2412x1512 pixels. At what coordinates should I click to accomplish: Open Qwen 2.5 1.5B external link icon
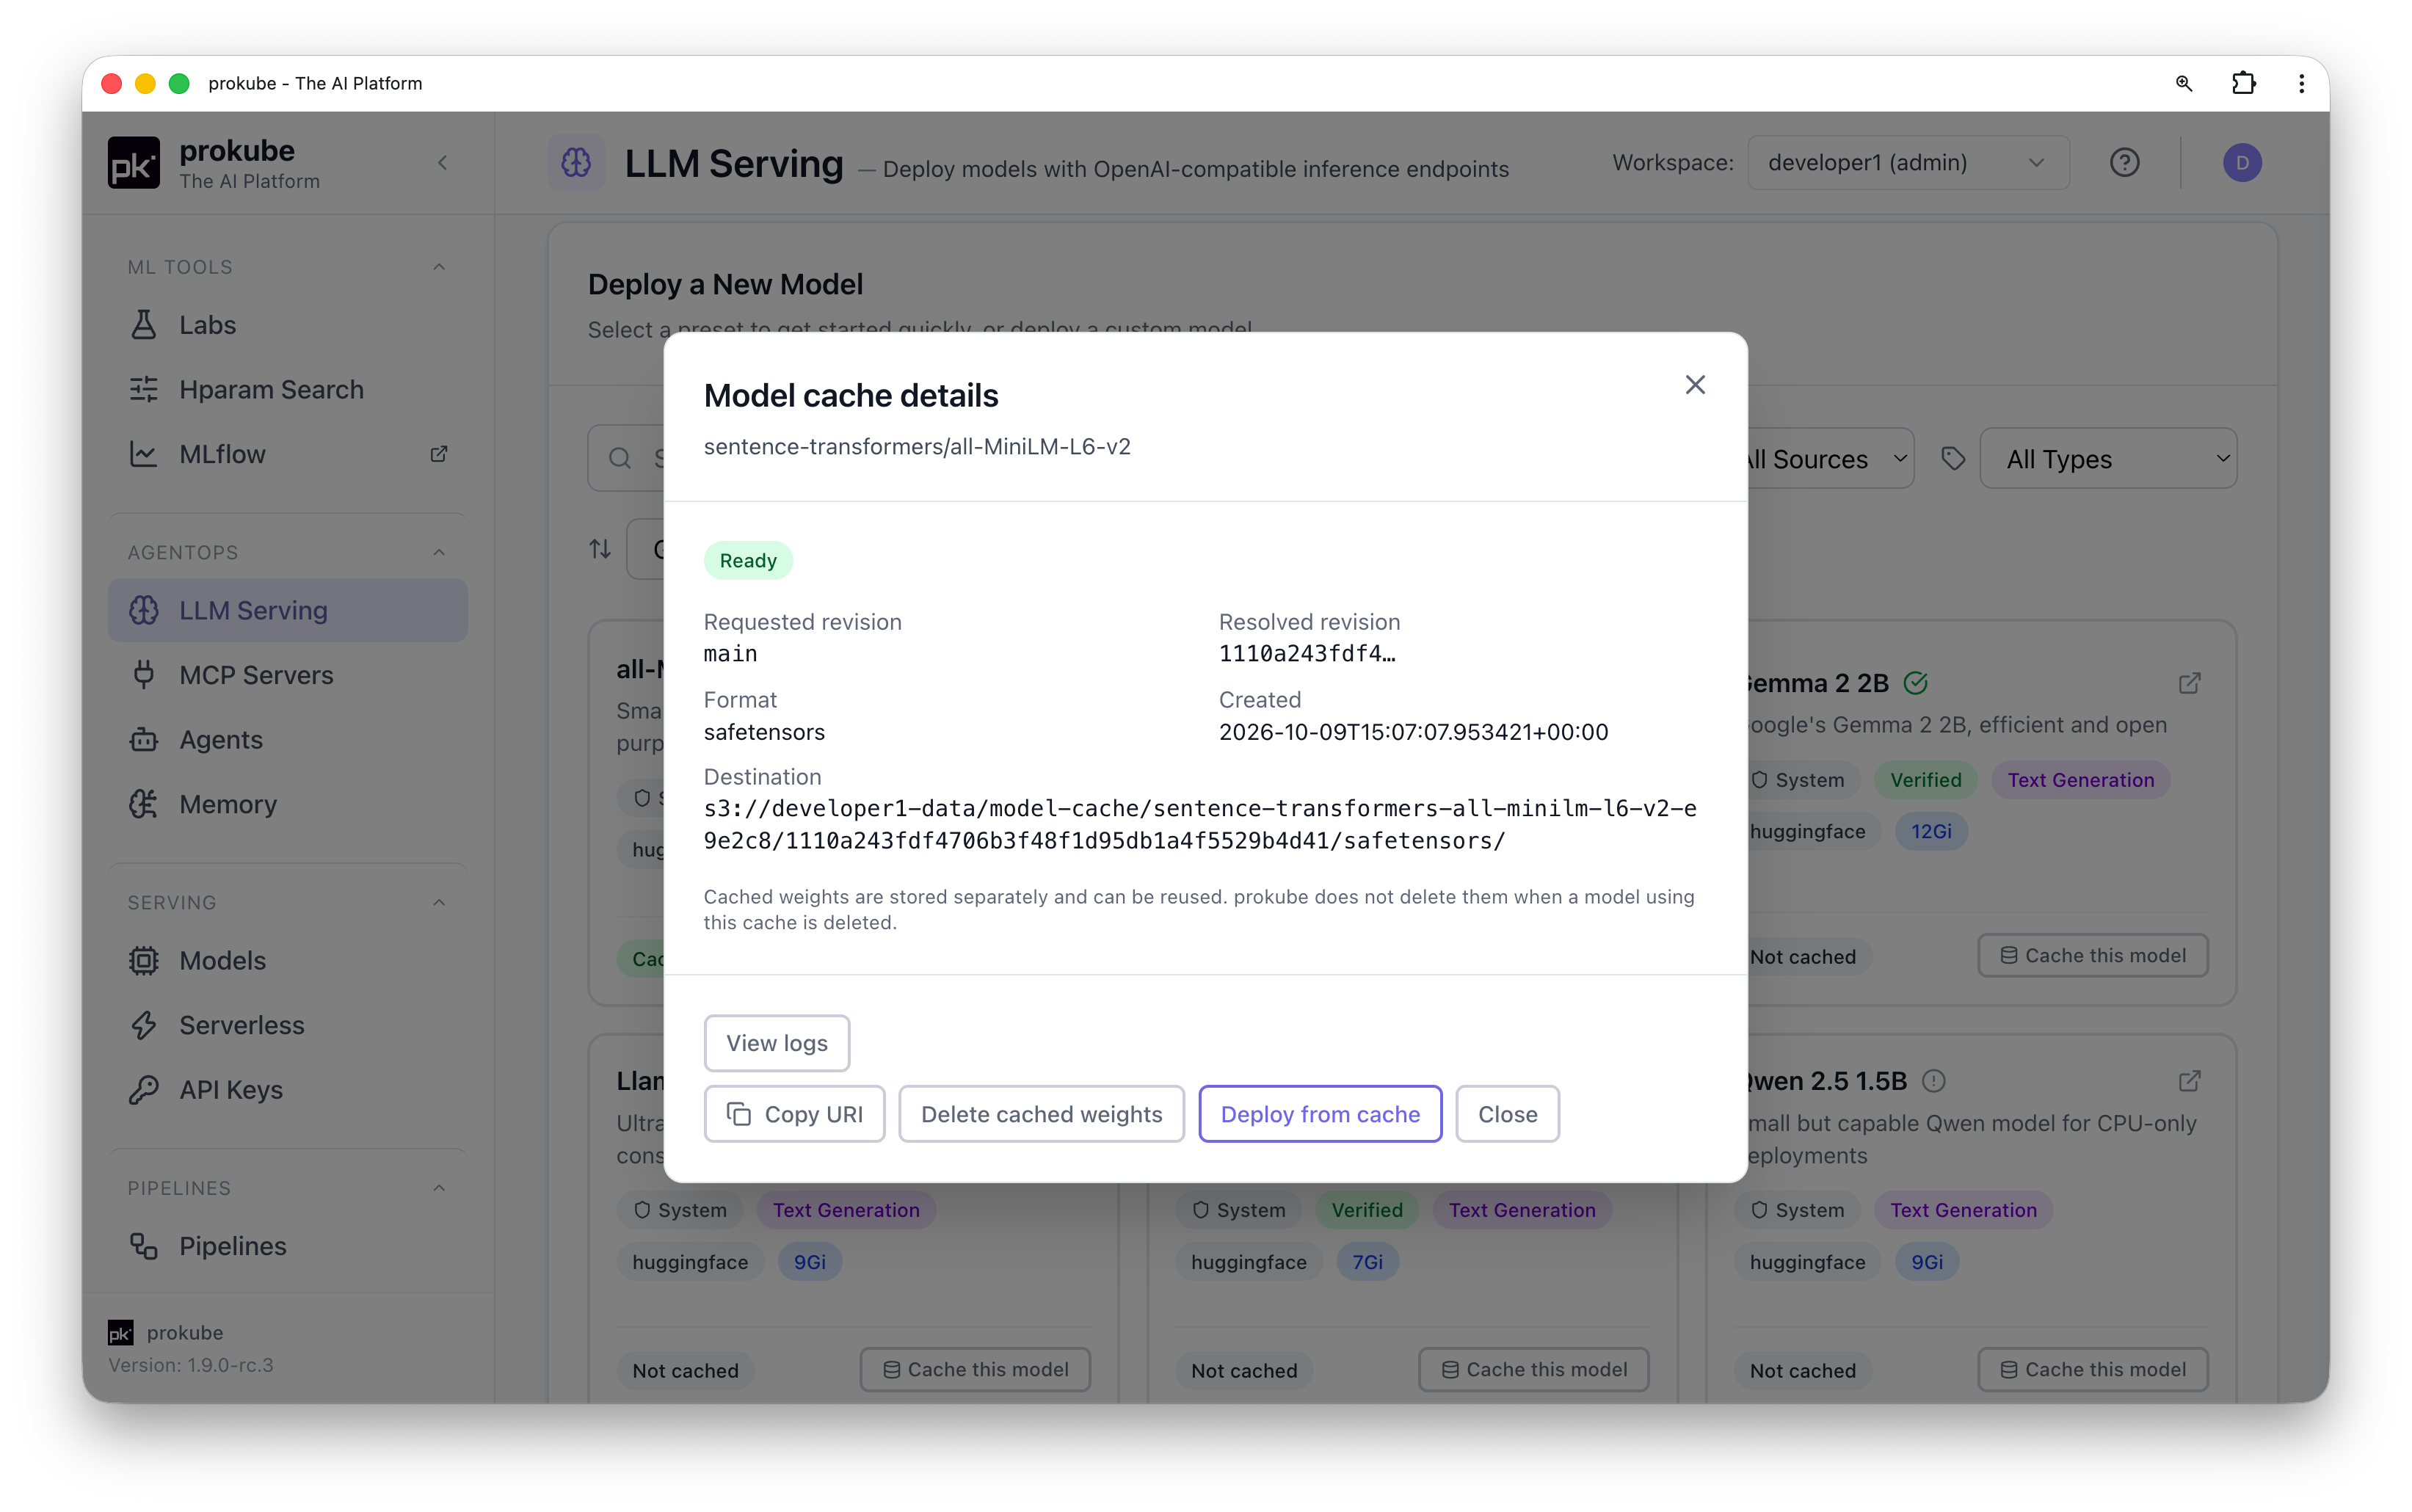pos(2189,1082)
